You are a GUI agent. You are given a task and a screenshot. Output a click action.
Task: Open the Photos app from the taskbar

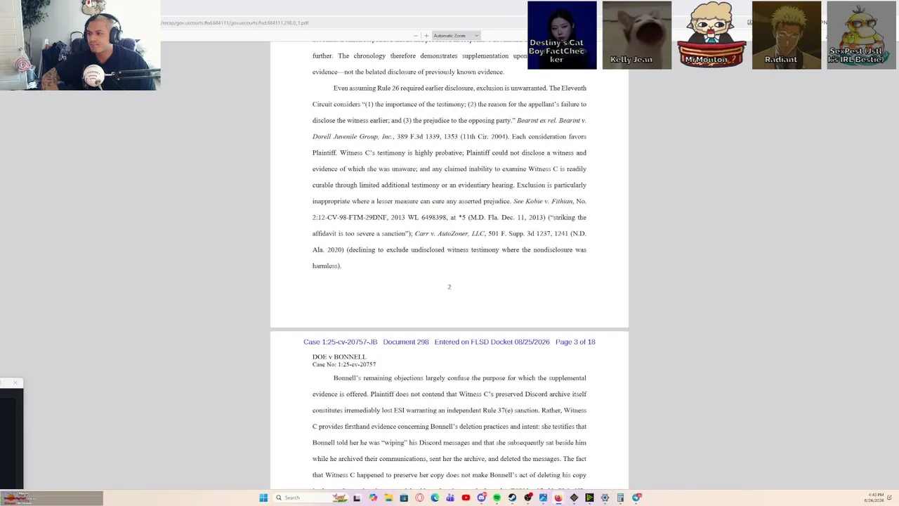coord(543,498)
